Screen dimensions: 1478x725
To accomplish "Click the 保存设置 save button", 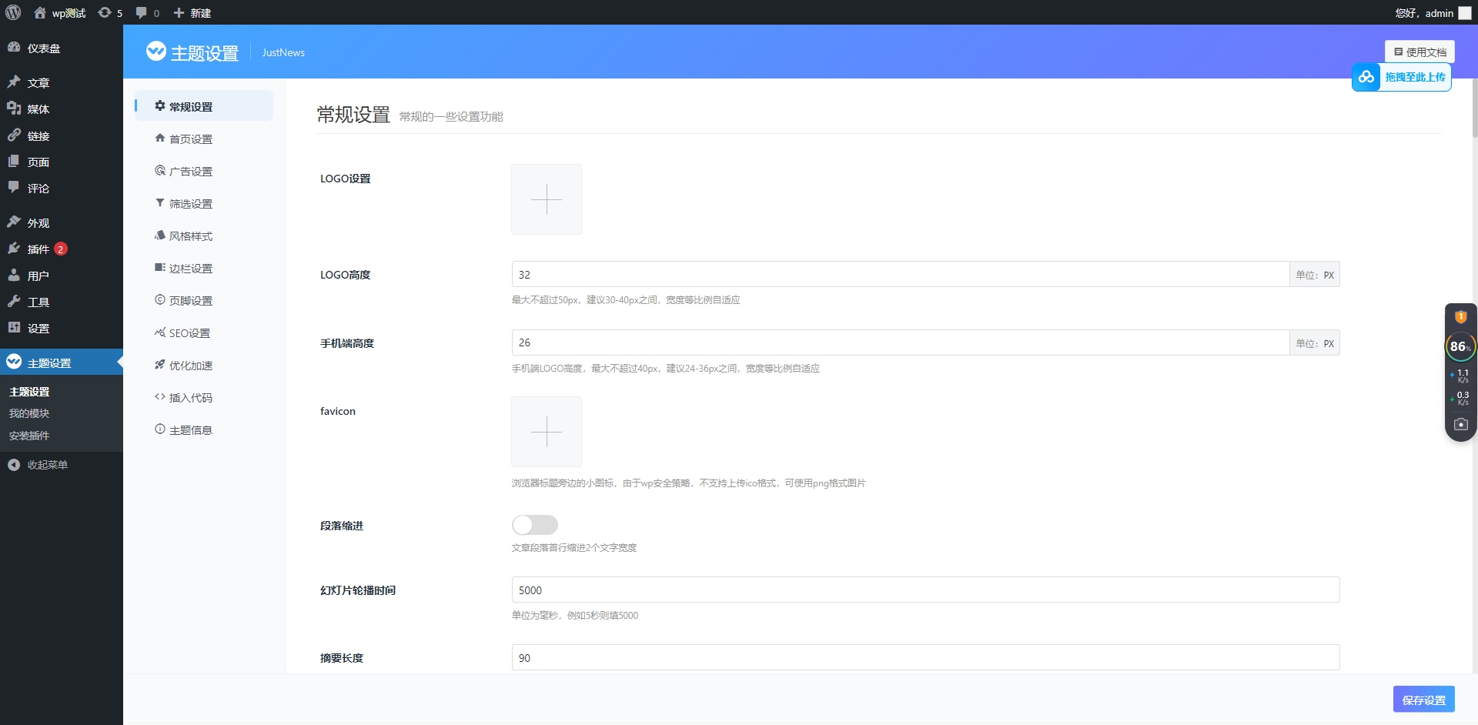I will tap(1423, 699).
